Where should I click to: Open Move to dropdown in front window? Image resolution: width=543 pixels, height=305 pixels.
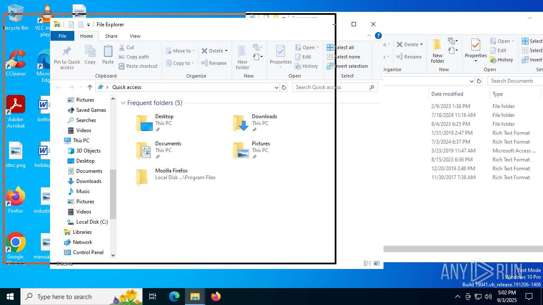pos(180,51)
